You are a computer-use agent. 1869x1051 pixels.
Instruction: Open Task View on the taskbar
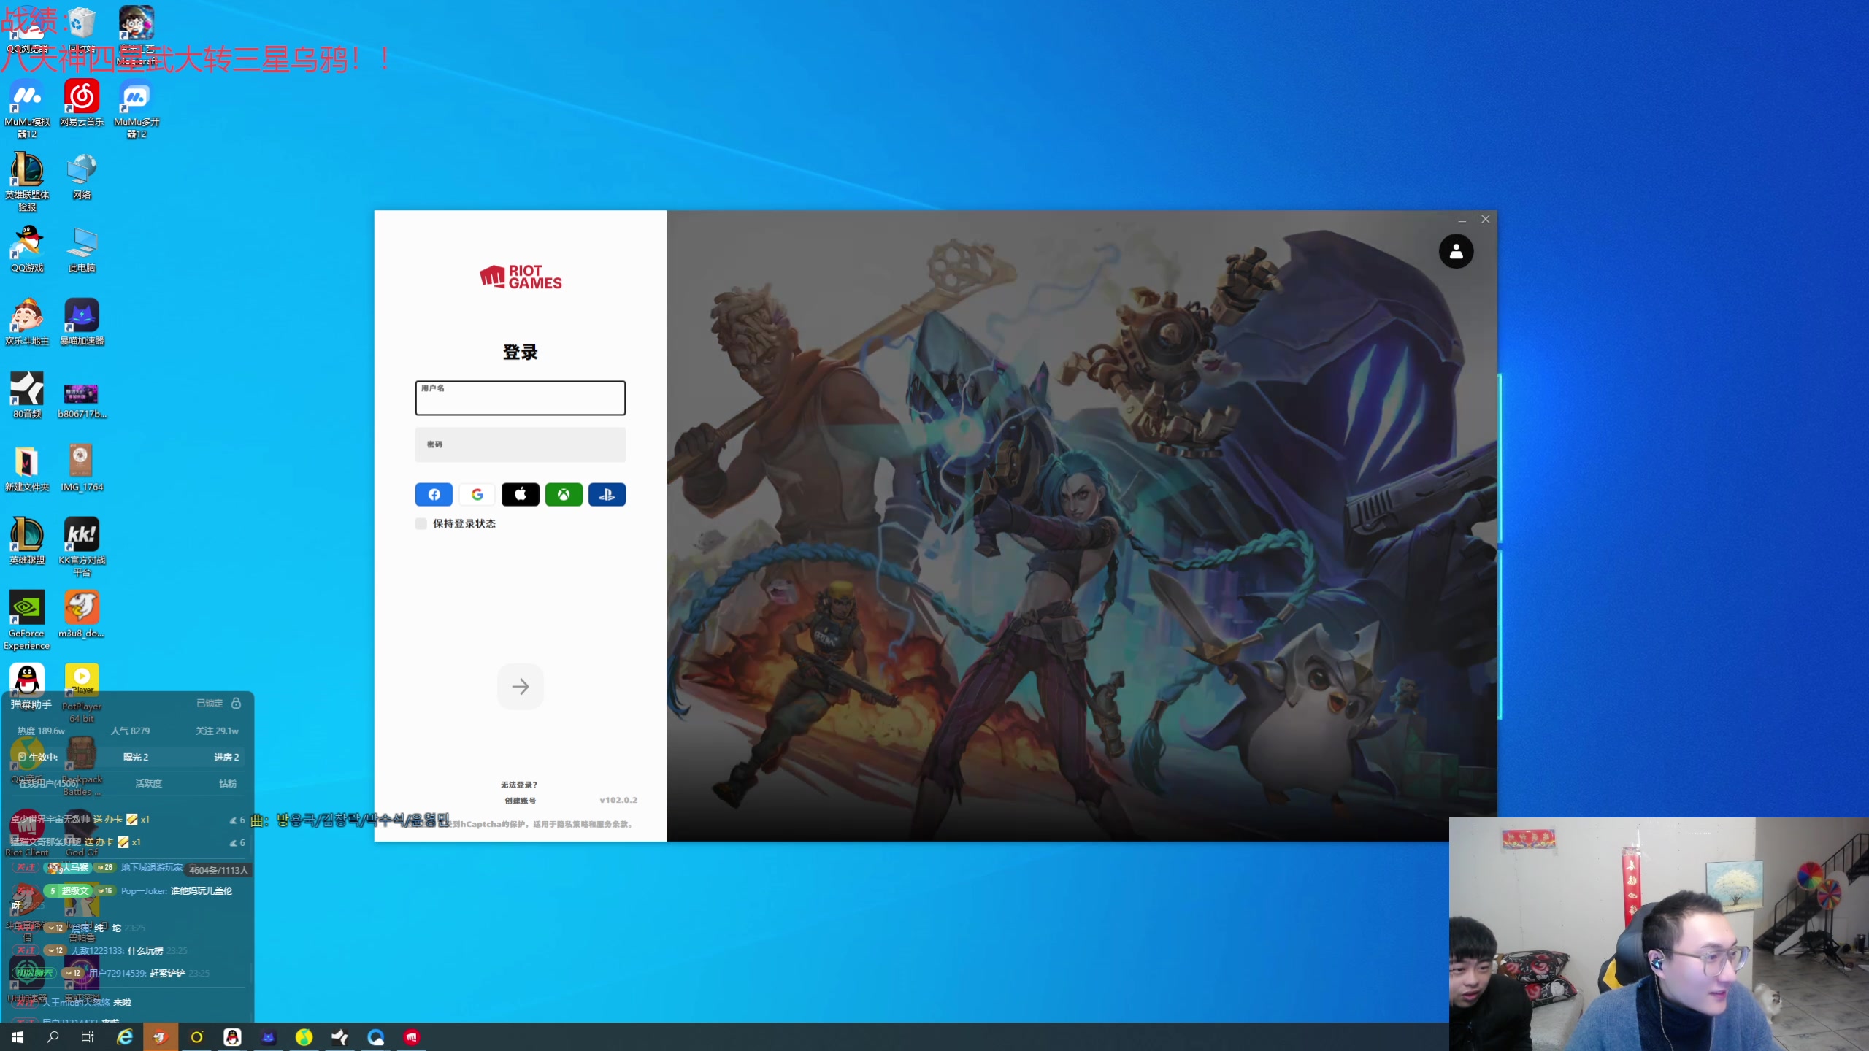coord(88,1037)
